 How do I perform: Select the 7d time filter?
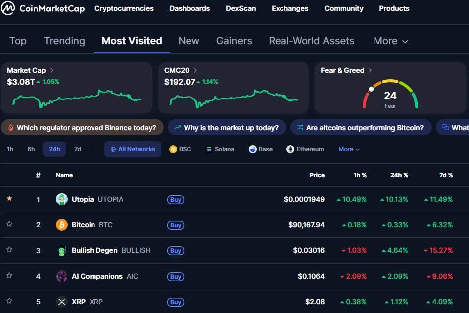[77, 149]
